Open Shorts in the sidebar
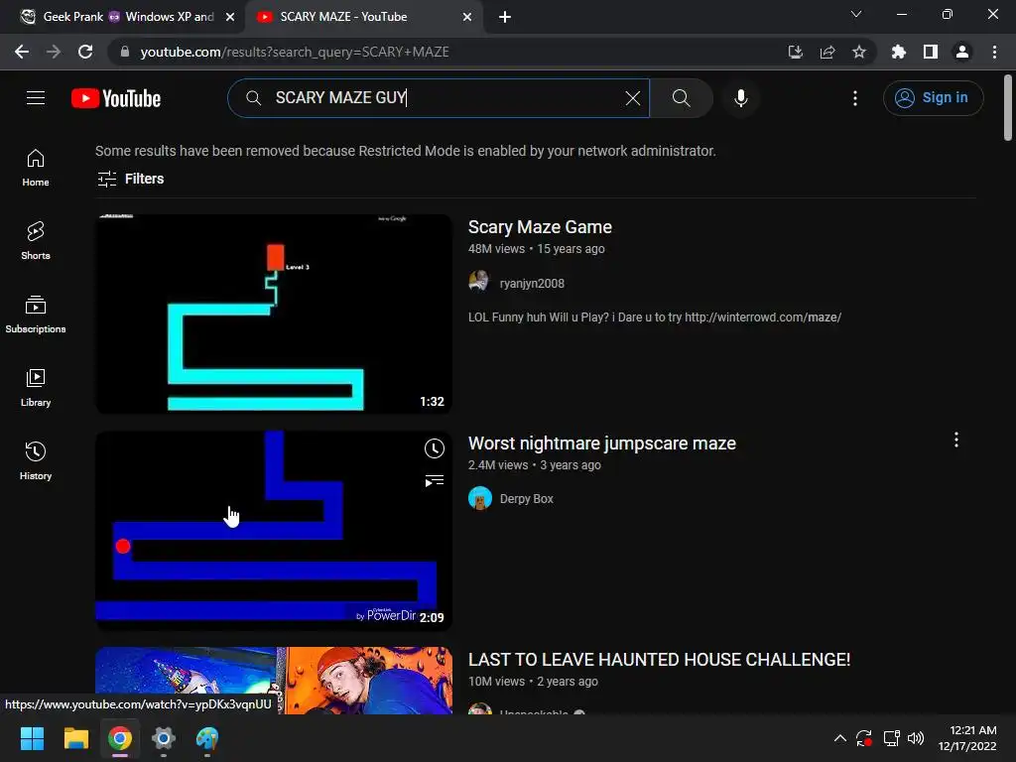The image size is (1016, 762). [x=36, y=241]
